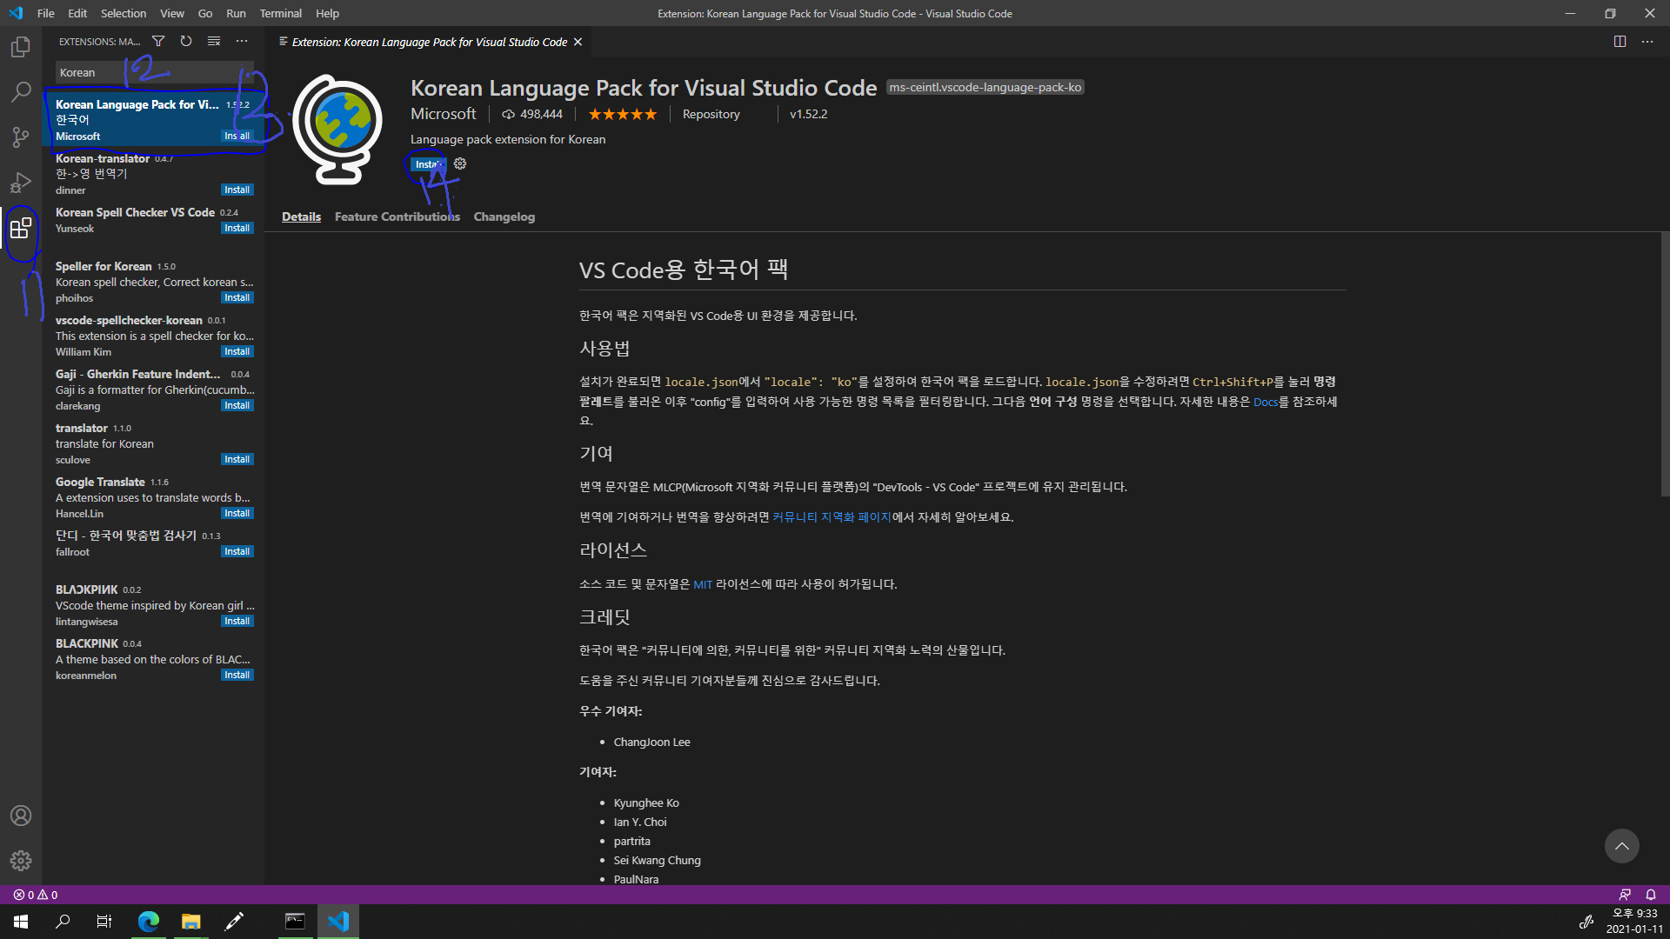The width and height of the screenshot is (1670, 939).
Task: Open the Search view icon
Action: coord(21,92)
